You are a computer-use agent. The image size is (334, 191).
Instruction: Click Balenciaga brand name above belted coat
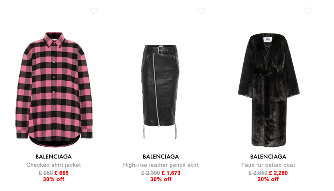[x=268, y=157]
